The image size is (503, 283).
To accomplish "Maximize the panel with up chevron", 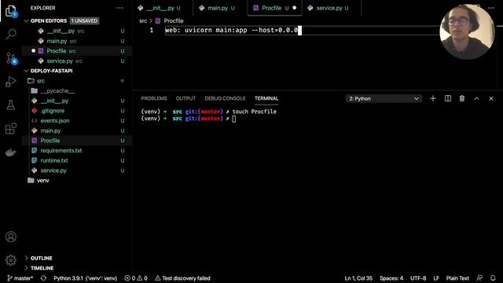I will pyautogui.click(x=477, y=98).
